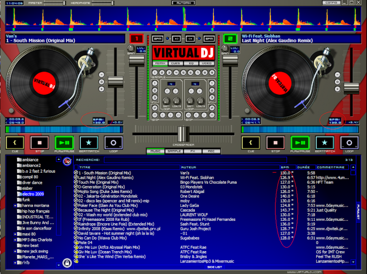367x274 pixels.
Task: Toggle the Automix button
Action: (183, 3)
